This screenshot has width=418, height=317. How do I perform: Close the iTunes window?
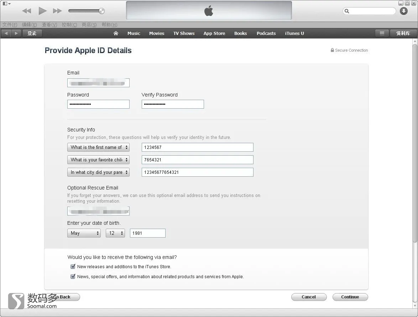coord(413,4)
